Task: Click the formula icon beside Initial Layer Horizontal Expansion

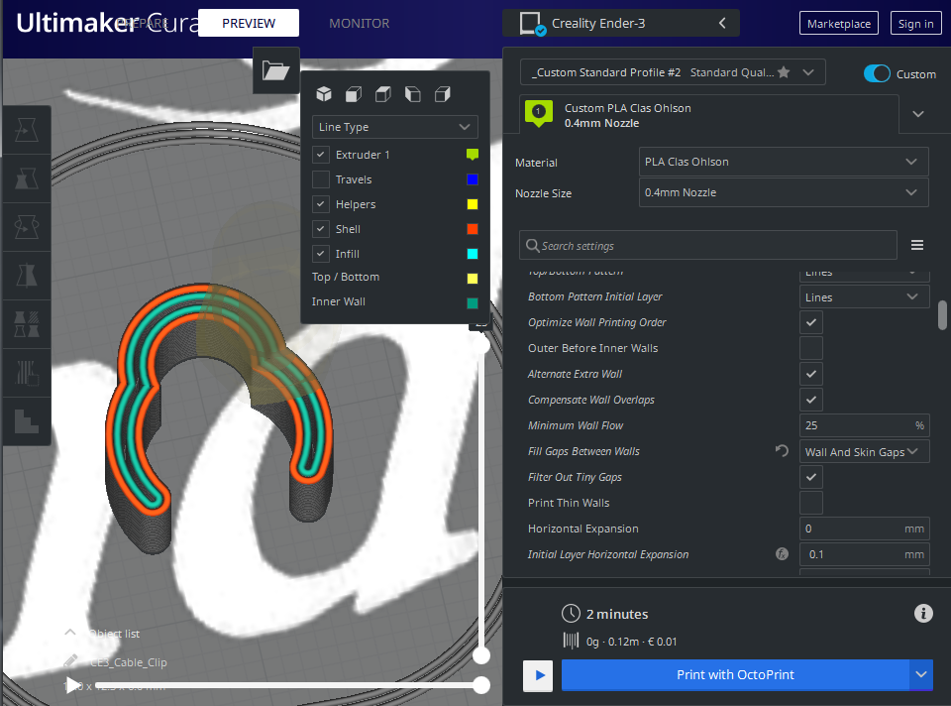Action: tap(783, 553)
